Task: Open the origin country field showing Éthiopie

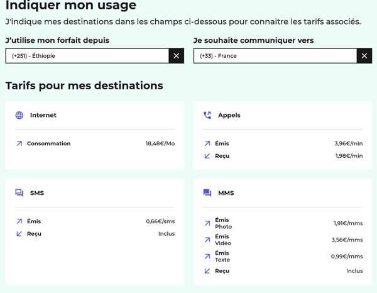Action: pos(87,56)
